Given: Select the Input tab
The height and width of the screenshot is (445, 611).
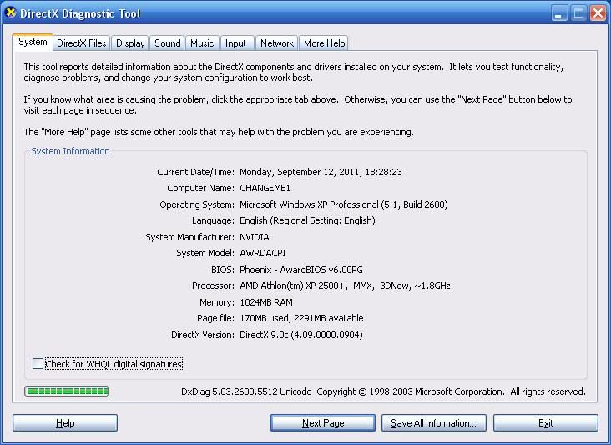Looking at the screenshot, I should pyautogui.click(x=235, y=43).
